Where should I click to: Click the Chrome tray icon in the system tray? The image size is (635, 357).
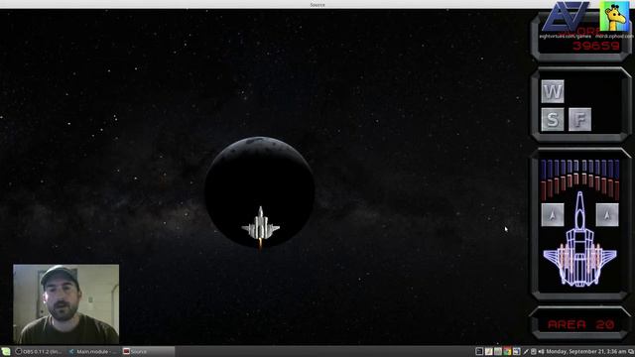507,351
